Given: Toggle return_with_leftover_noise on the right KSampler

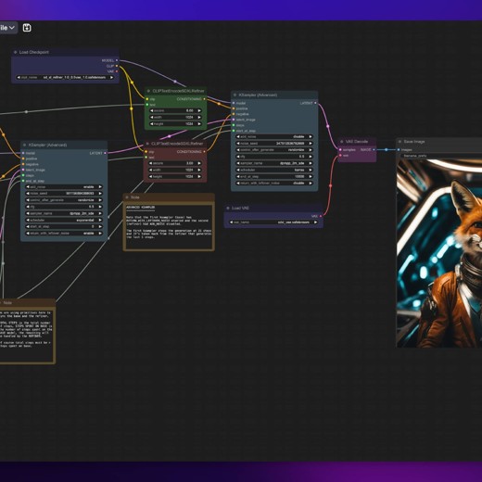Looking at the screenshot, I should pos(274,183).
